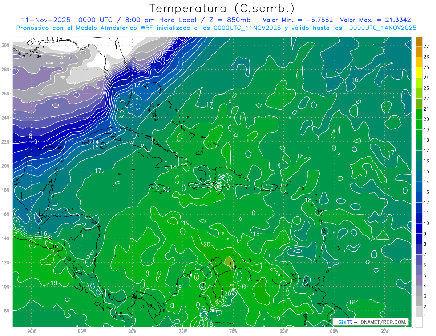Click the "Valor Max. = 21.3342" text
The image size is (436, 336).
coord(376,20)
